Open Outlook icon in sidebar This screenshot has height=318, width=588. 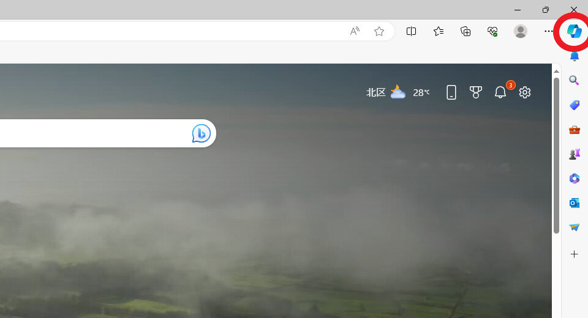pyautogui.click(x=574, y=203)
